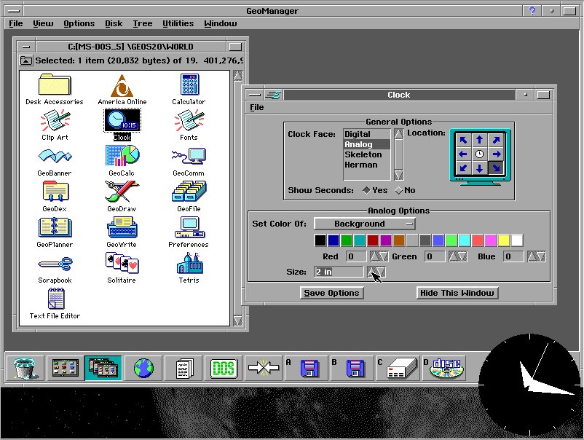Choose the Herman clock face
Viewport: 584px width, 440px height.
coord(366,165)
